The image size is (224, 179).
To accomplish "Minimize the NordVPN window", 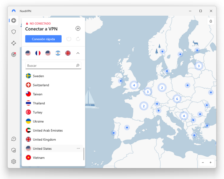I will tap(190, 11).
